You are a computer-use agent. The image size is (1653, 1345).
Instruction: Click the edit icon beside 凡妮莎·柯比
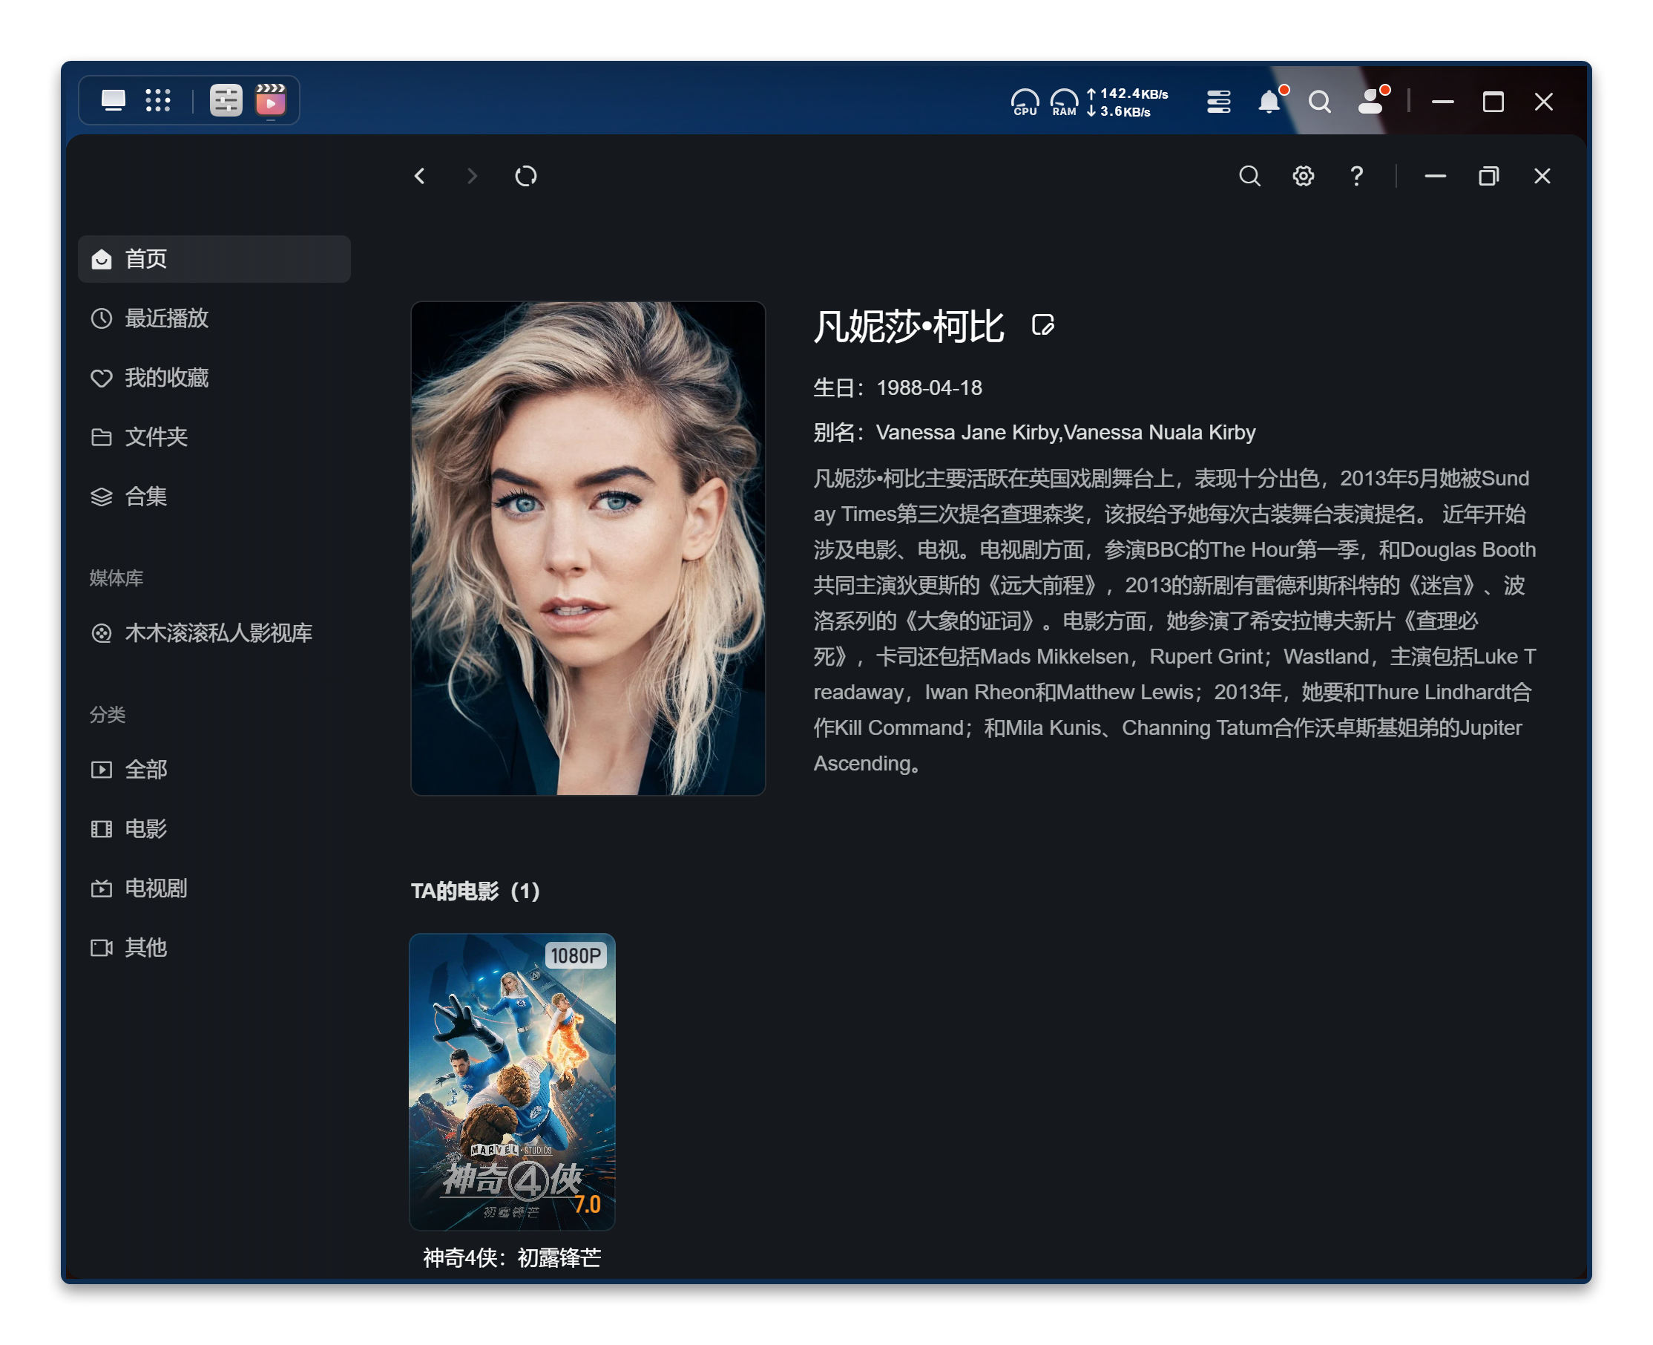pyautogui.click(x=1042, y=324)
